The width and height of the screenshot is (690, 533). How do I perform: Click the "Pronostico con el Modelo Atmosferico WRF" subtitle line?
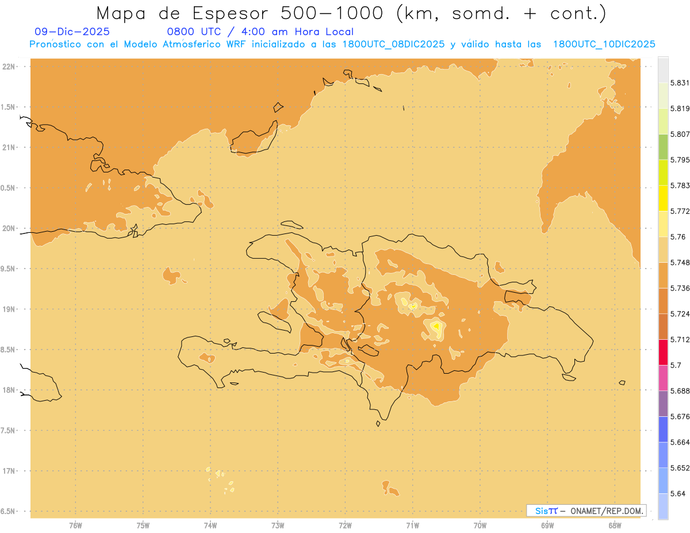[342, 44]
